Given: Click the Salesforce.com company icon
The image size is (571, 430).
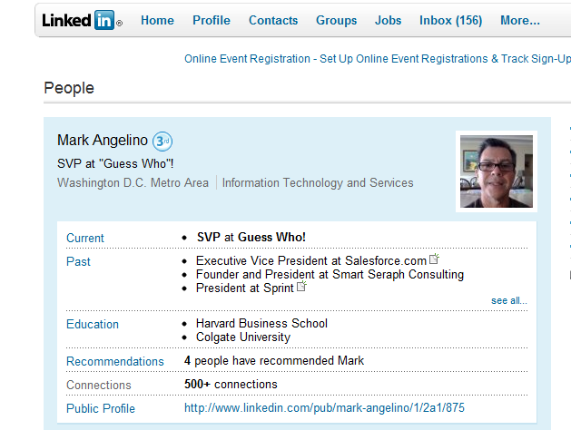Looking at the screenshot, I should coord(435,259).
